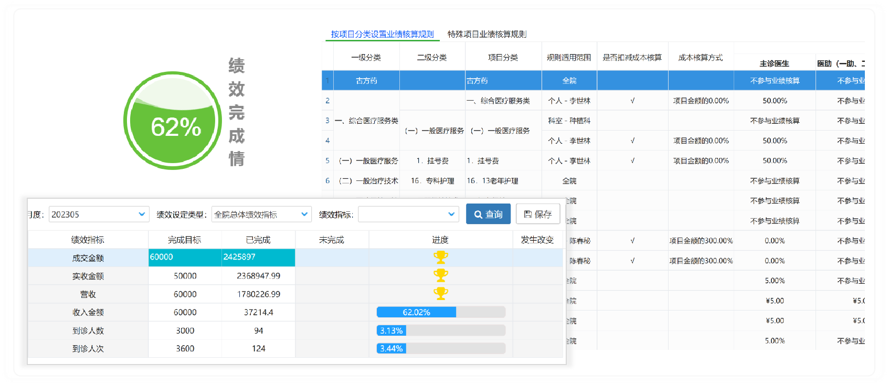Click the 3.44% progress bar for 到诊人次
The height and width of the screenshot is (385, 889).
441,348
